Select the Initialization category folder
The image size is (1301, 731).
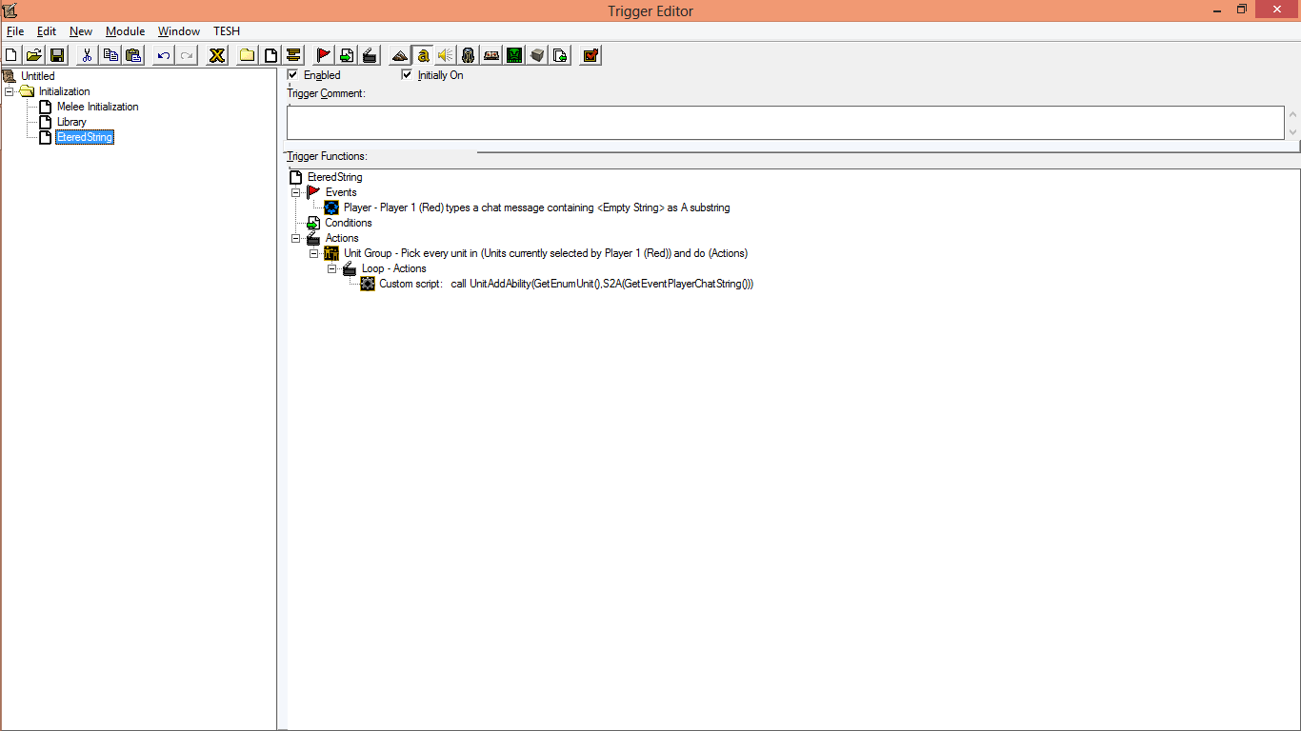pos(65,91)
